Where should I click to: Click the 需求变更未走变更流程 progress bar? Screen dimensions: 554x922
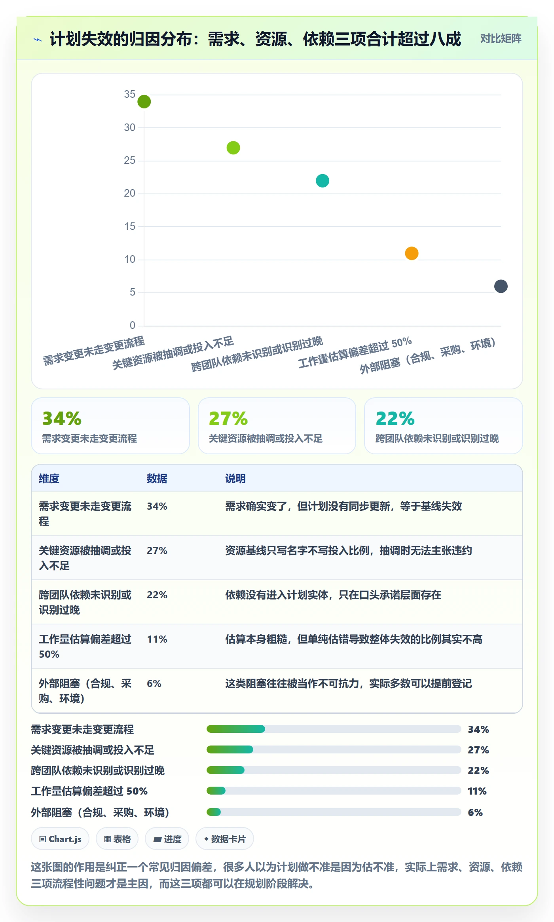pos(334,729)
